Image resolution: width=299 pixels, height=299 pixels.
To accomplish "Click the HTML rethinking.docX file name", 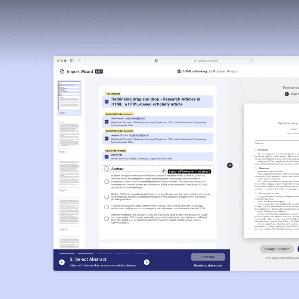I will [199, 71].
